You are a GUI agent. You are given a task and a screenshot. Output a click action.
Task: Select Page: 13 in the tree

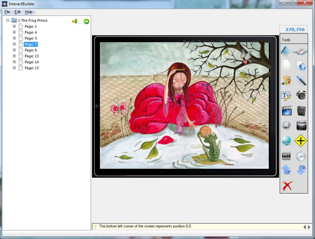32,56
